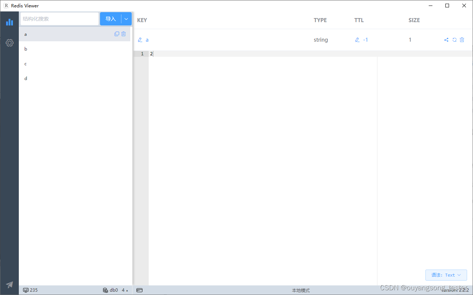Select key 'c' in the list
The width and height of the screenshot is (473, 295).
pos(75,63)
